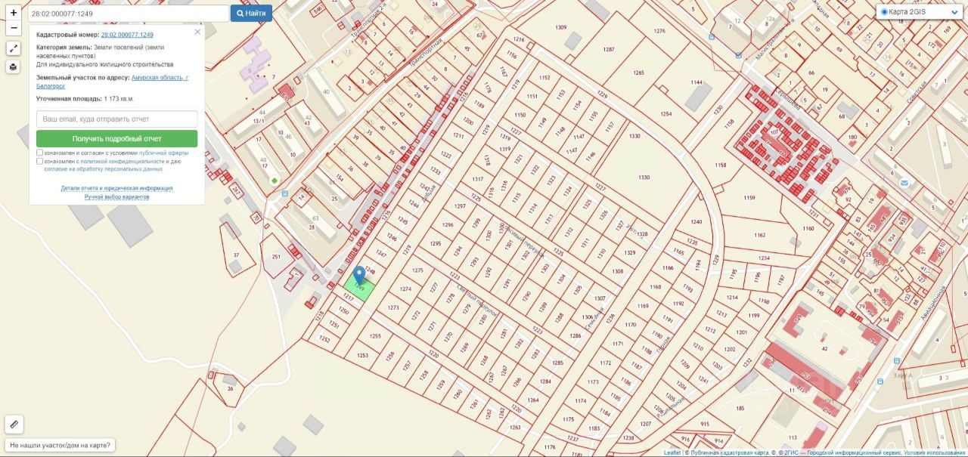Viewport: 968px width, 457px height.
Task: Select the Карта 2GIS radio button
Action: (x=885, y=12)
